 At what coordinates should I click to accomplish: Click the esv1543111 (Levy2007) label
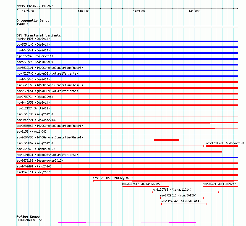tap(34, 172)
